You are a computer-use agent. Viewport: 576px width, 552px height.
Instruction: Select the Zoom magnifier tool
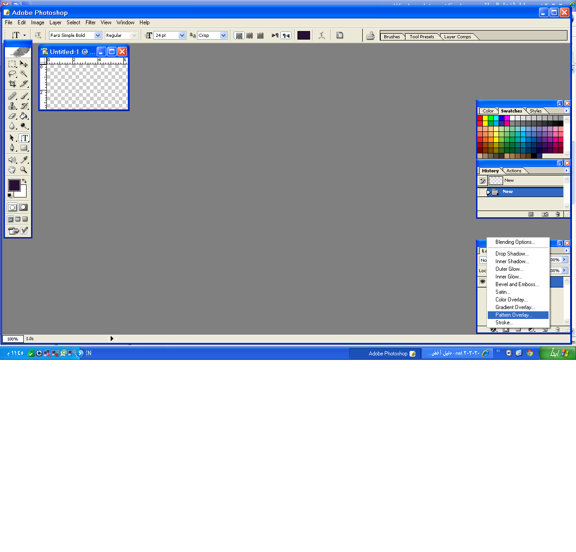pos(24,170)
